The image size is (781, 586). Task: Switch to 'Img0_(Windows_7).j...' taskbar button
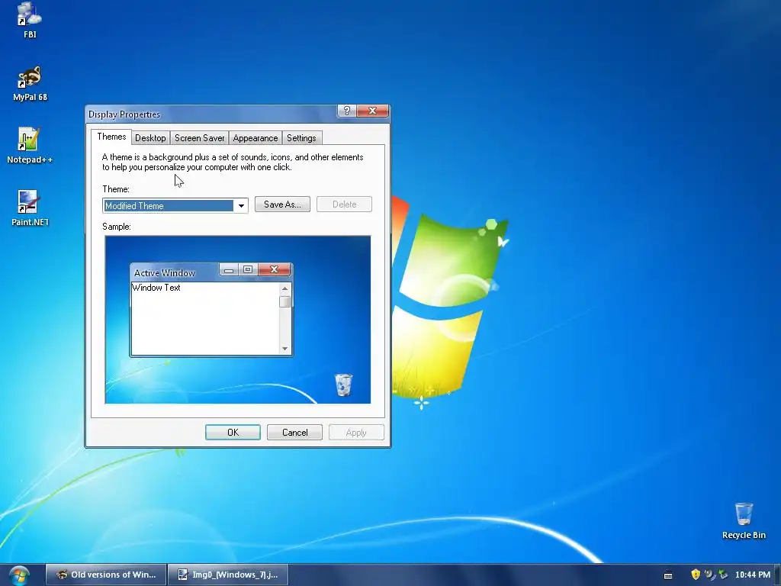[x=227, y=575]
